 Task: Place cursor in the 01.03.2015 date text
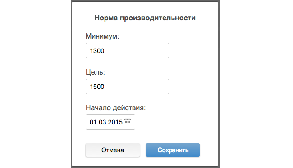click(x=106, y=122)
